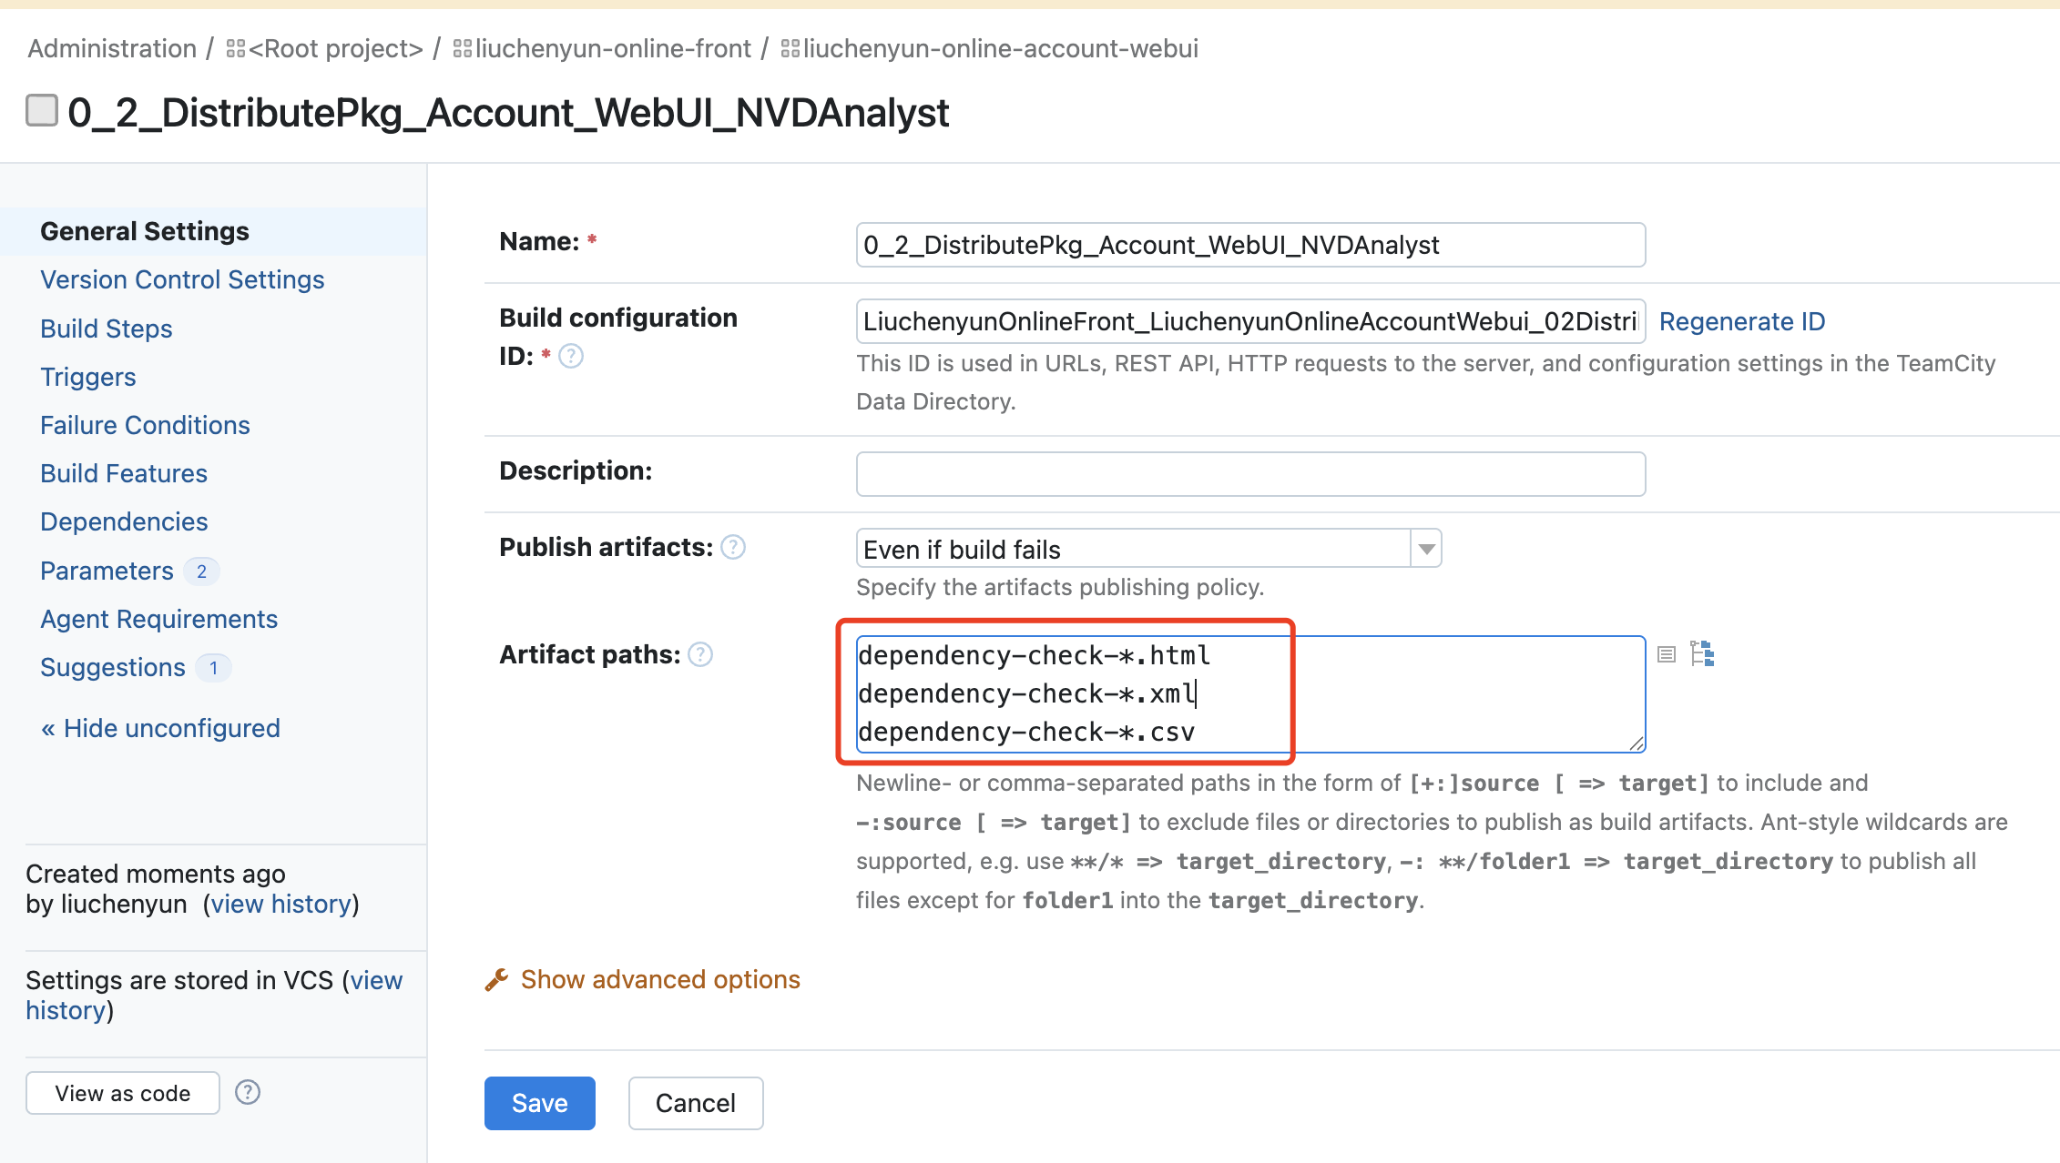Open Build Steps settings tab

[106, 329]
